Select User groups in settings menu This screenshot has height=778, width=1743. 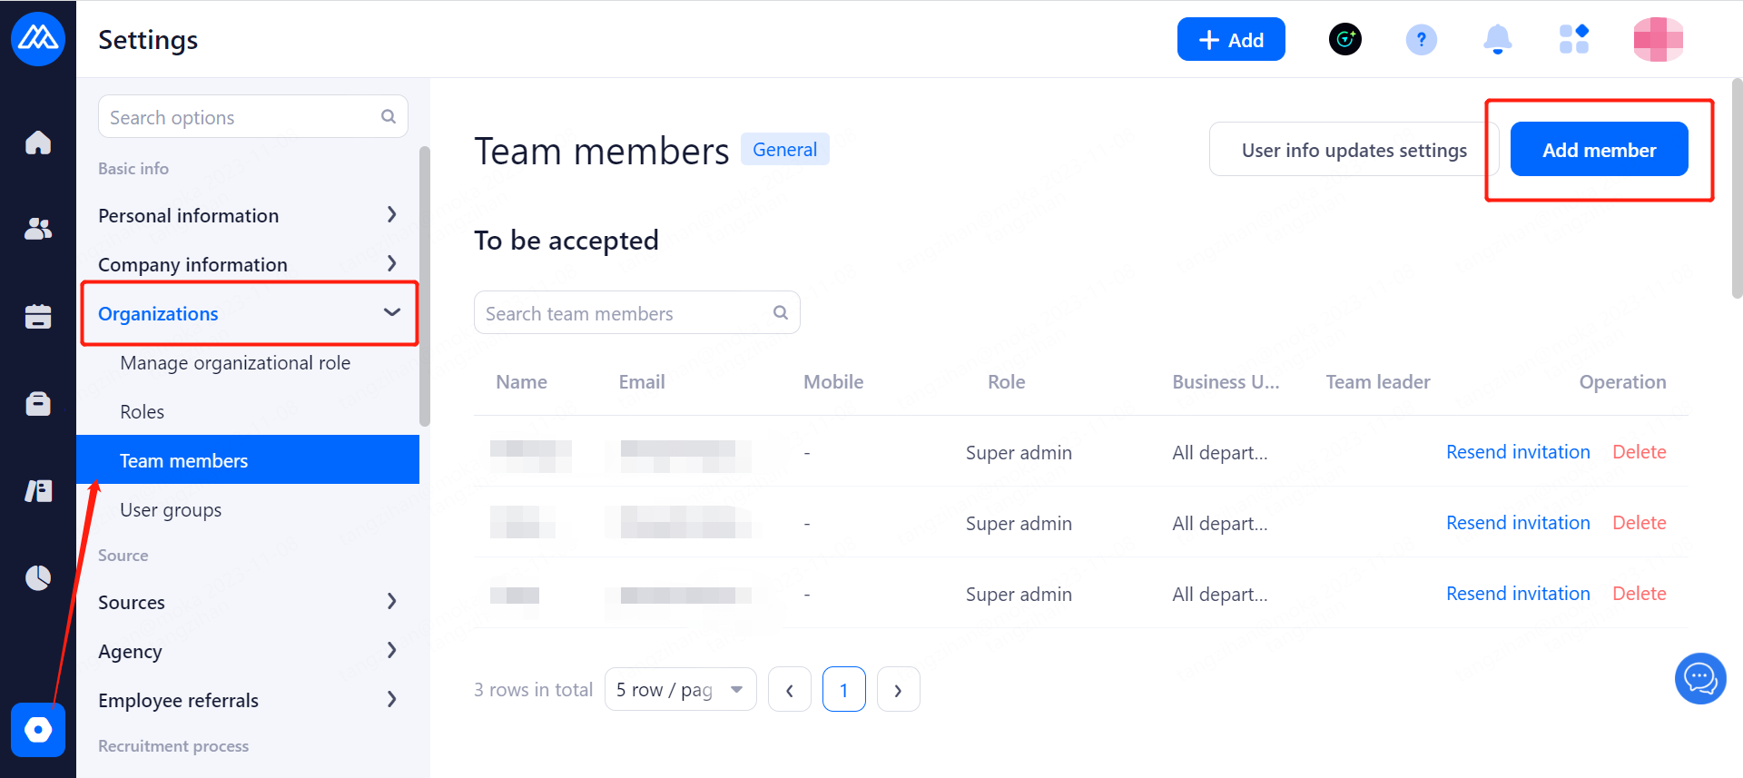(x=171, y=509)
